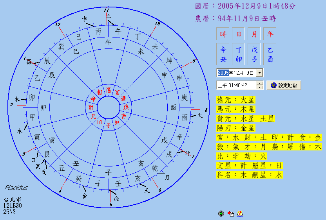Select the 年 pillar header box
Screen dimensions: 326x220
pos(270,34)
